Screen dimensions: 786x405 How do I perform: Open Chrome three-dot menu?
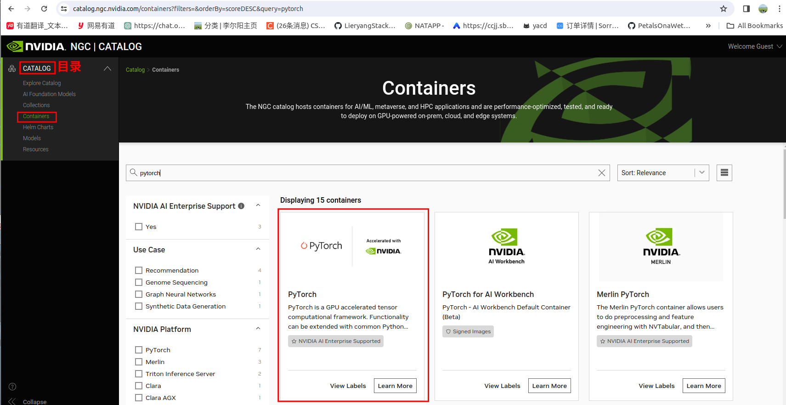pyautogui.click(x=780, y=9)
